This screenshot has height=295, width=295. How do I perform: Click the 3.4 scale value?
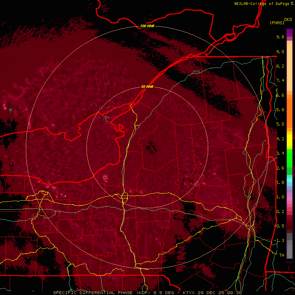[280, 153]
